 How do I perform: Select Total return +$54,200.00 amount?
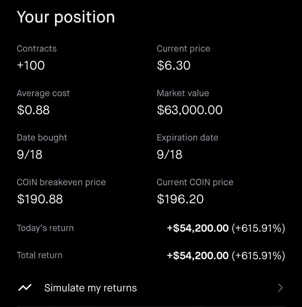coord(198,255)
